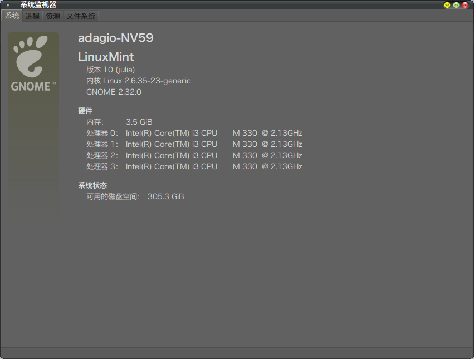474x359 pixels.
Task: Click the 系统监视器 window title
Action: point(38,5)
